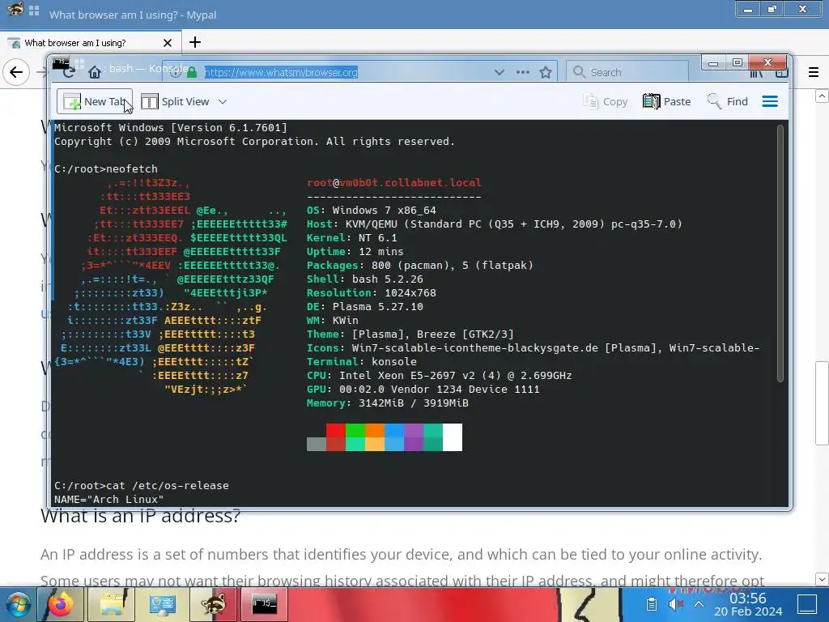Image resolution: width=829 pixels, height=622 pixels.
Task: Minimize the Konsole window
Action: pos(713,63)
